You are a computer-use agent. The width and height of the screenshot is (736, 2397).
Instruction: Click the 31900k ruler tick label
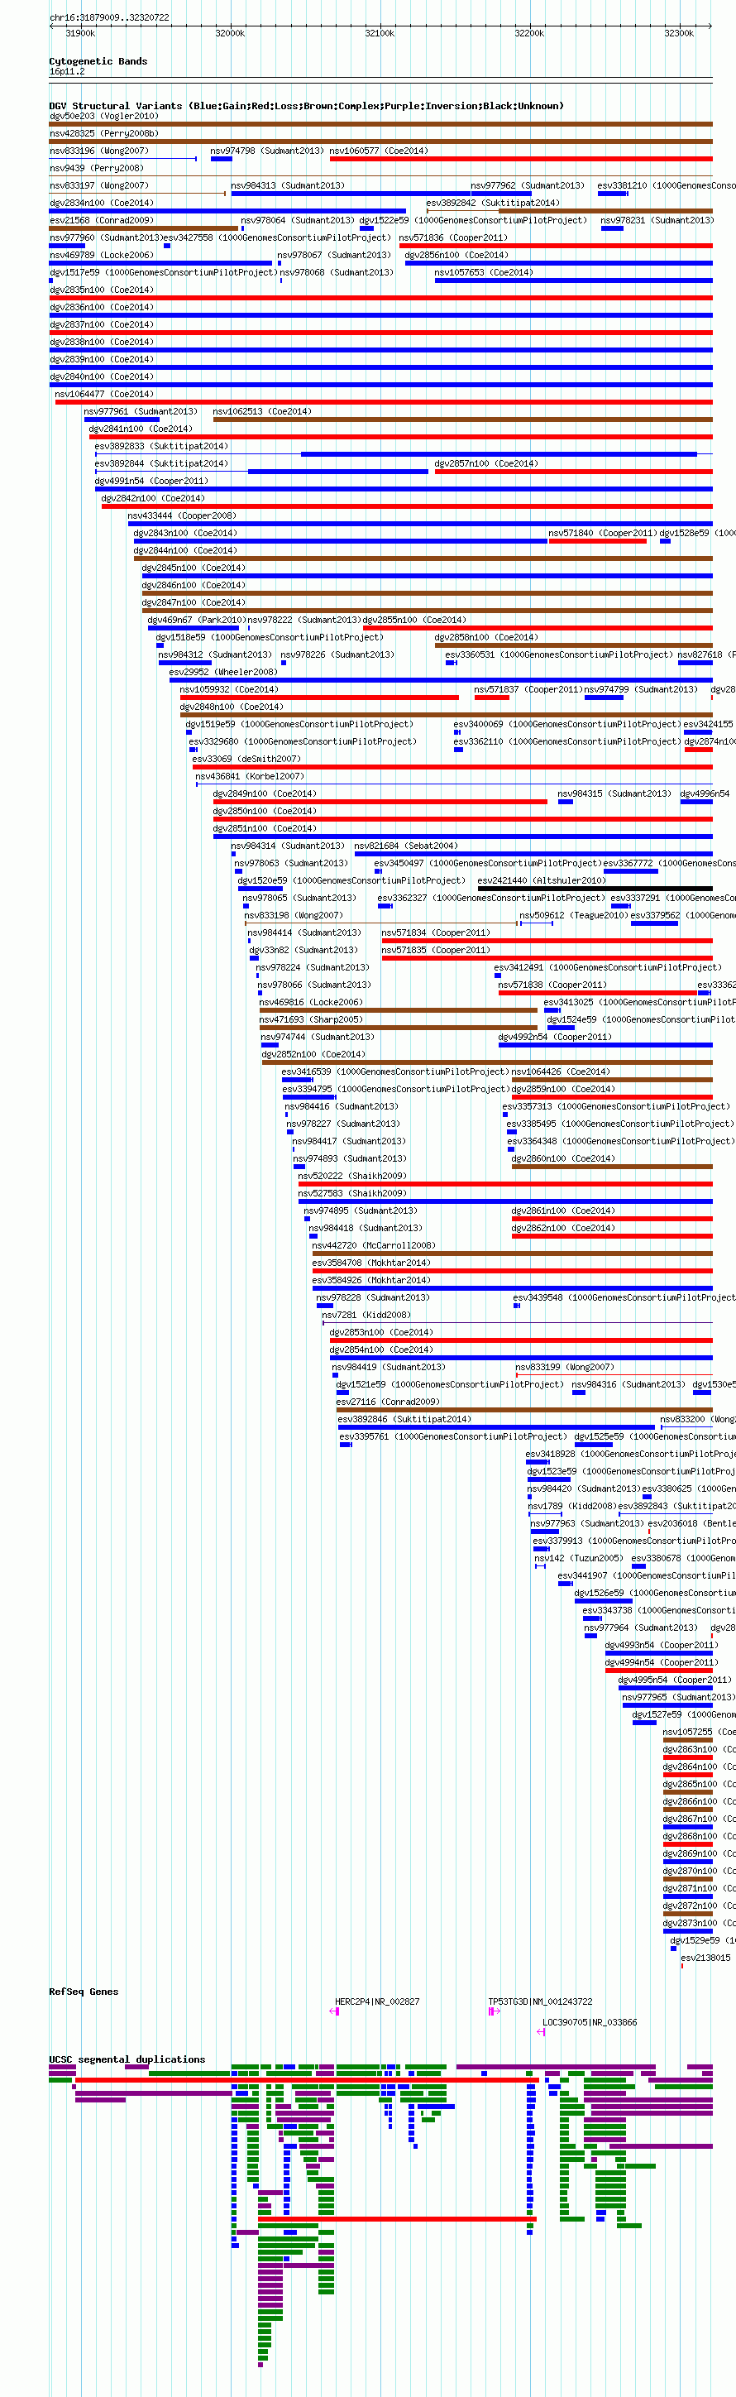pyautogui.click(x=80, y=33)
